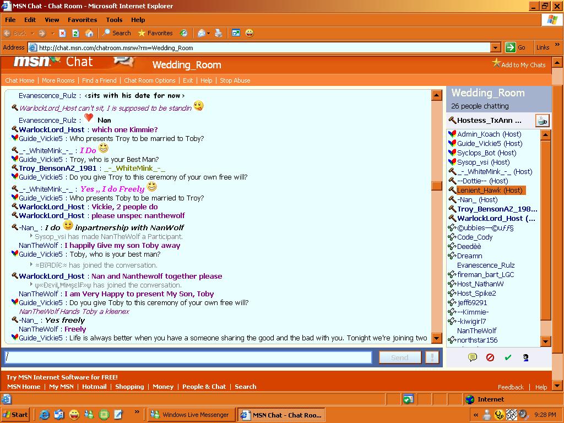This screenshot has width=564, height=423.
Task: Select NanTheWolf in member list
Action: 476,330
